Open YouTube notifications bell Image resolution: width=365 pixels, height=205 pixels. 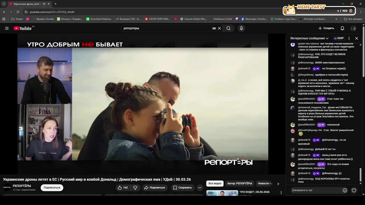pos(342,28)
